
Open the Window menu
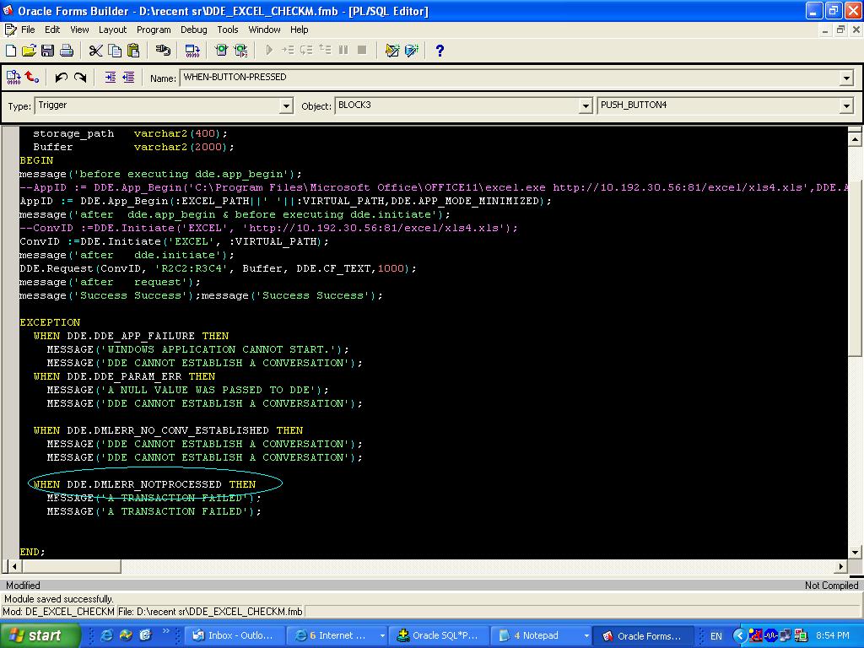(264, 30)
